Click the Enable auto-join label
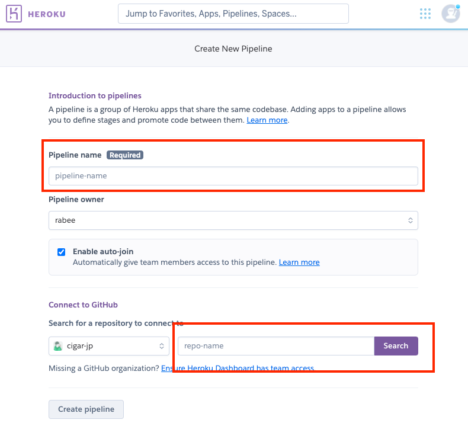468x426 pixels. pos(103,251)
